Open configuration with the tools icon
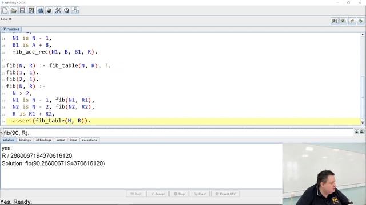The image size is (366, 205). click(x=58, y=10)
